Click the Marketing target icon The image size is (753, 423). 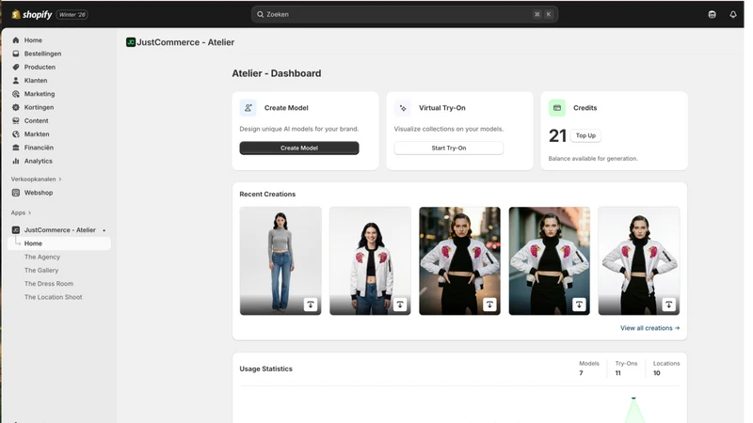click(16, 94)
